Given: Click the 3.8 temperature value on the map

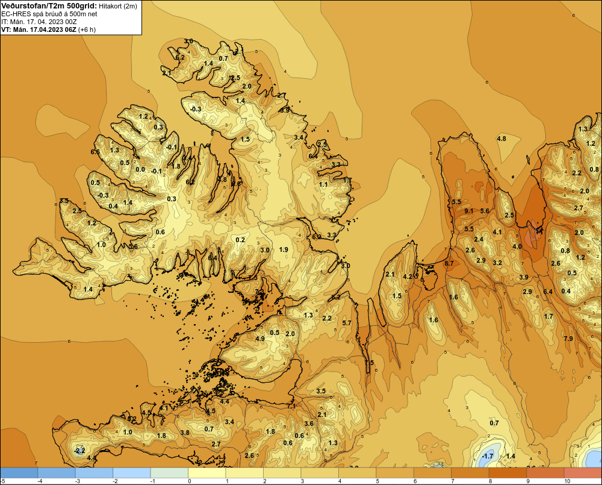Looking at the screenshot, I should coord(185,433).
